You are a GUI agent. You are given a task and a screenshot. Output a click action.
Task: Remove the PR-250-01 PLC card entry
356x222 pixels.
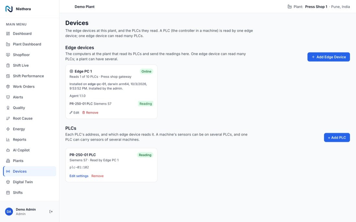coord(97,176)
